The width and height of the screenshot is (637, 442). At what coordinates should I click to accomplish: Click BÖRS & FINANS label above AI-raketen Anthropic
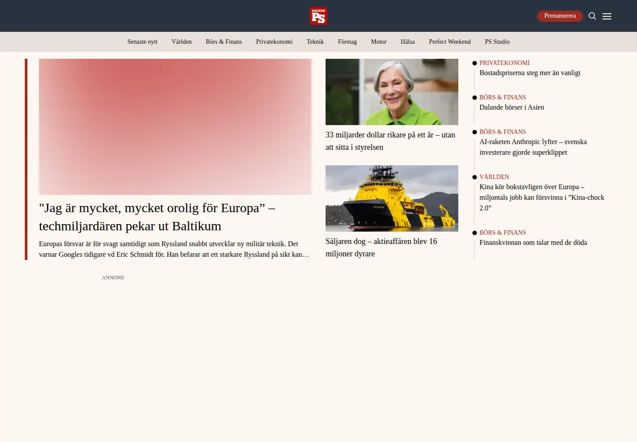(503, 132)
